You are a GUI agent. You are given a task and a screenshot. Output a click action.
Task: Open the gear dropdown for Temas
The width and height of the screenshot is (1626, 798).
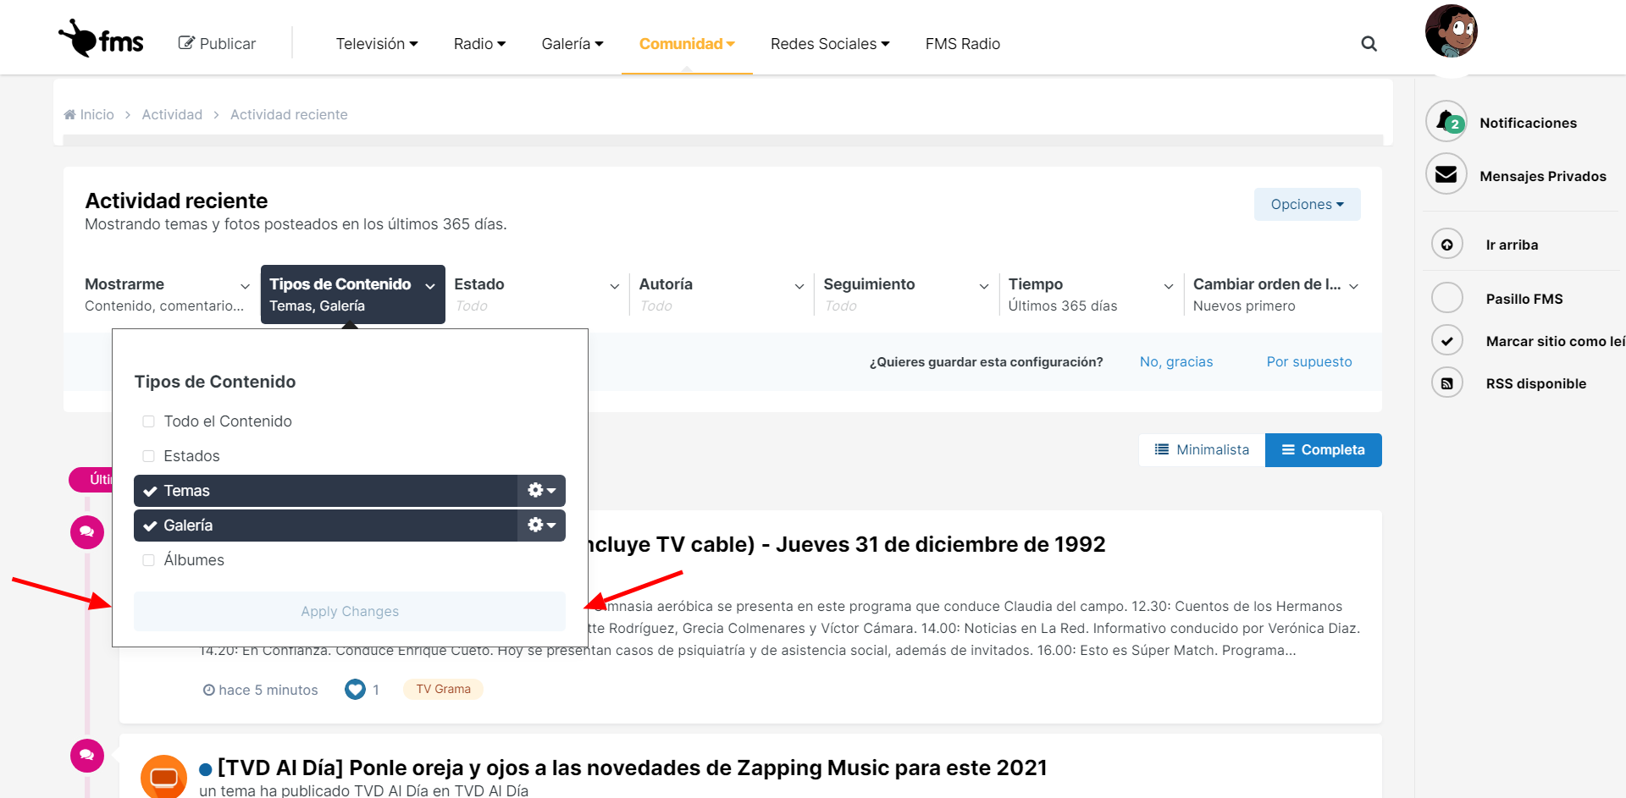[541, 491]
